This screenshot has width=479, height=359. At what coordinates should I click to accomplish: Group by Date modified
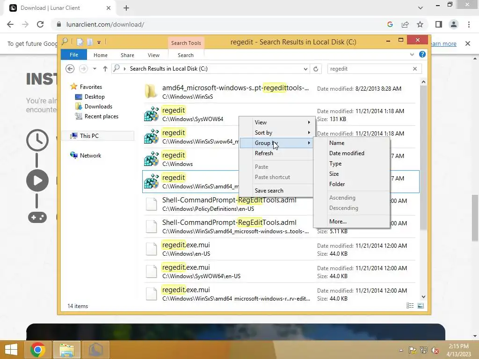click(x=352, y=153)
